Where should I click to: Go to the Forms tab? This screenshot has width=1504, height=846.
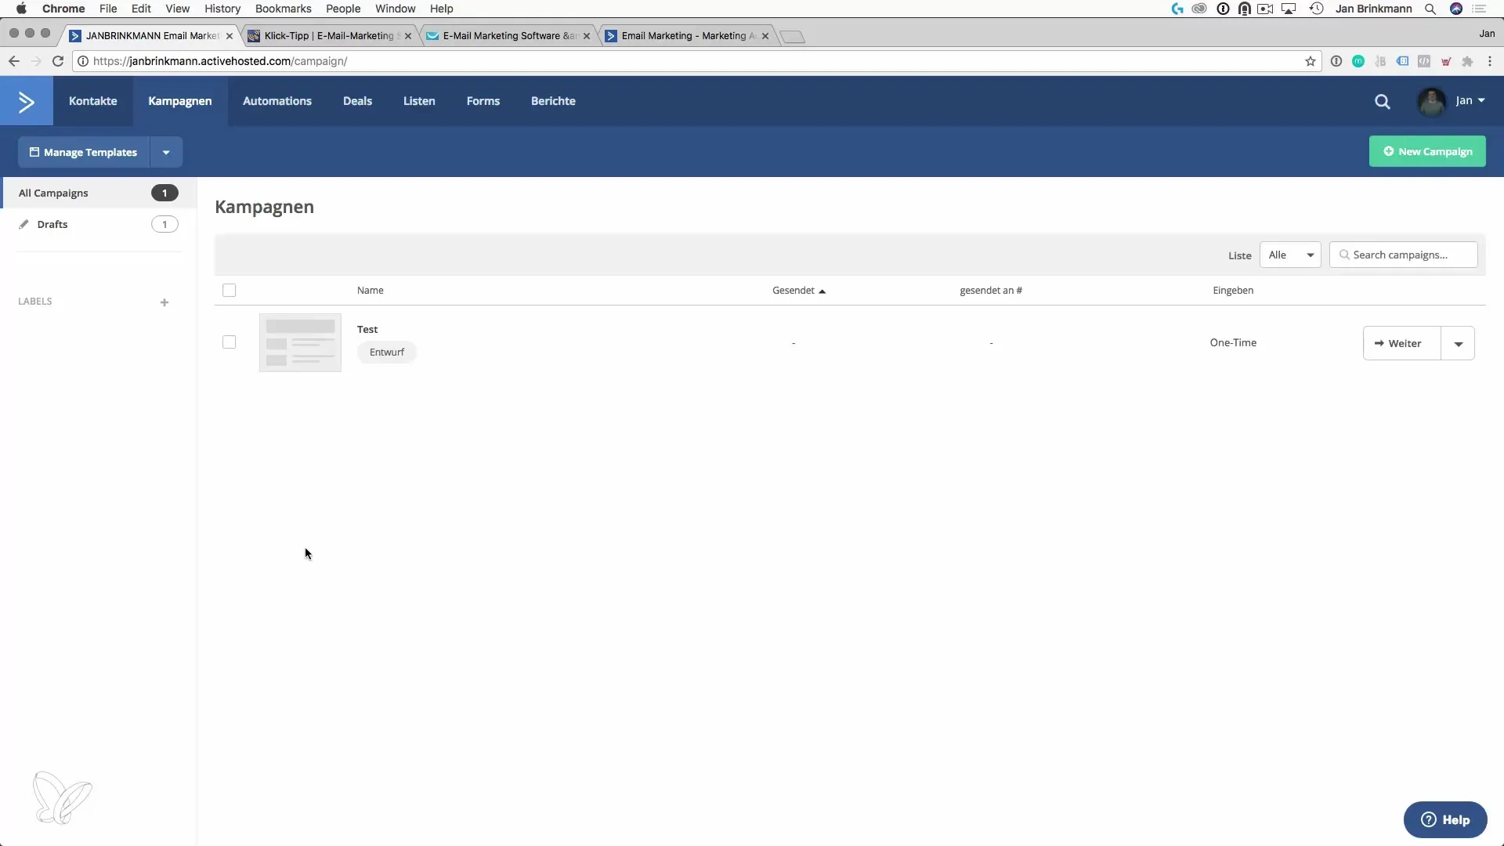coord(483,101)
